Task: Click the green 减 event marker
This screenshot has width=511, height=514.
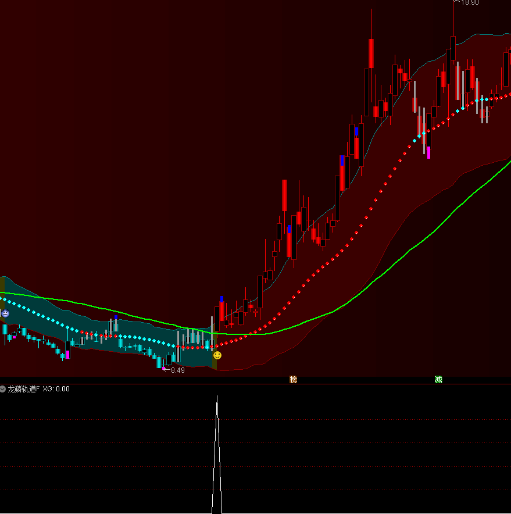Action: (438, 380)
